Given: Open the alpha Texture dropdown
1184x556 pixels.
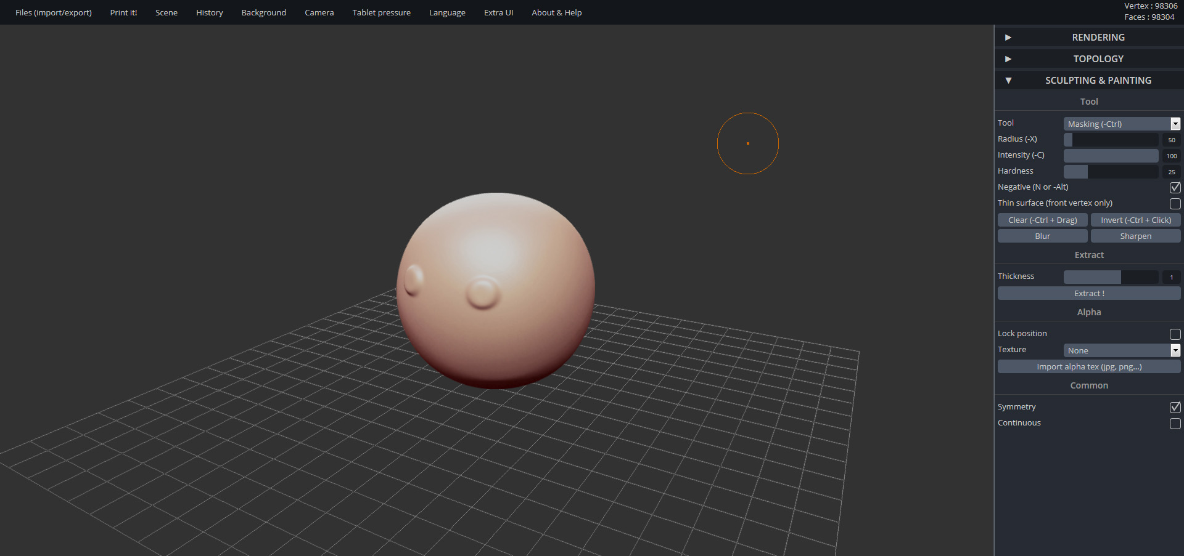Looking at the screenshot, I should 1121,350.
